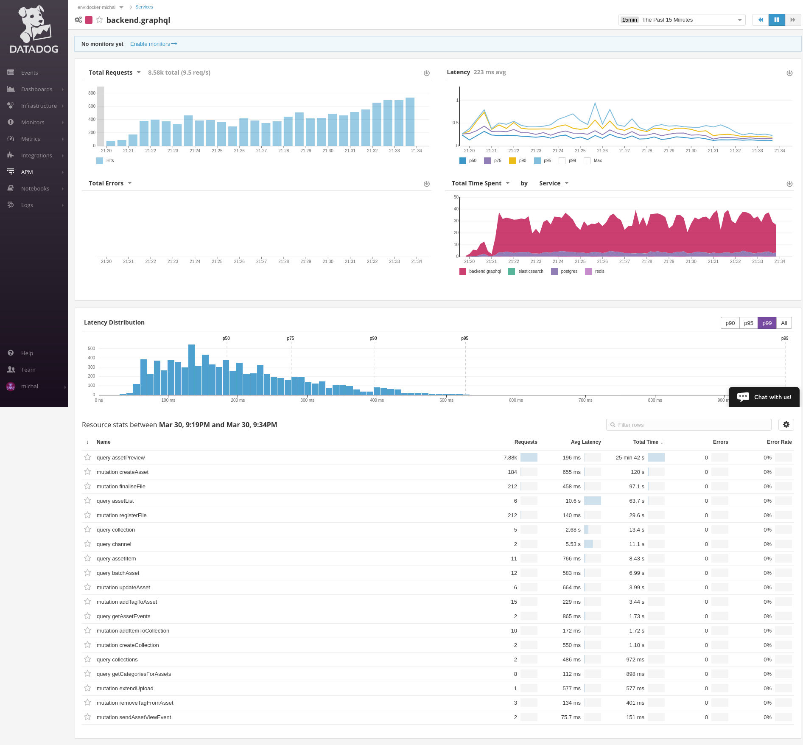Sort table by Name column

[104, 442]
